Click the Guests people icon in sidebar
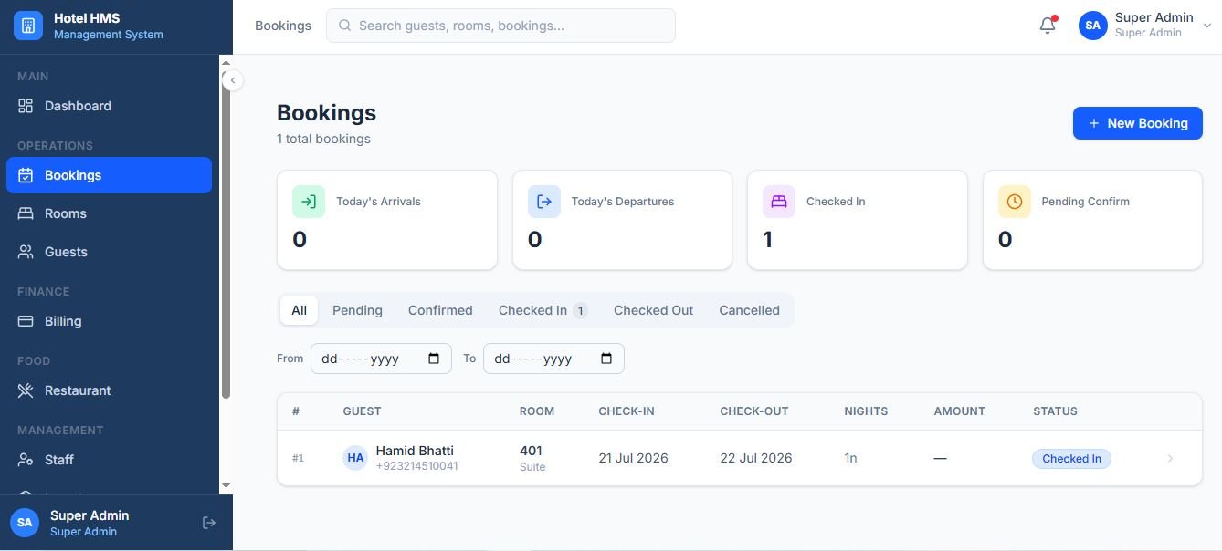Screen dimensions: 1222x551 click(26, 252)
